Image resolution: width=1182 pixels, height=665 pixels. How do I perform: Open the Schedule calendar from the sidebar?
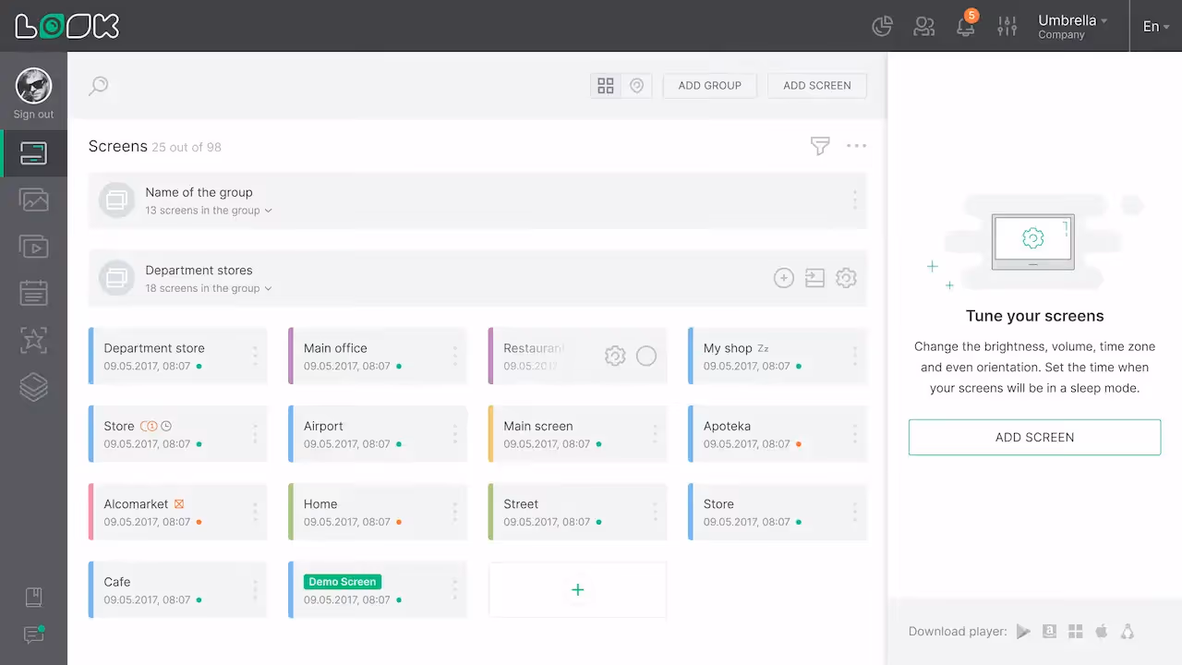pyautogui.click(x=33, y=292)
